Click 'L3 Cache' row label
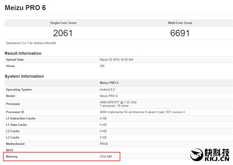This screenshot has width=233, height=165. tap(13, 137)
